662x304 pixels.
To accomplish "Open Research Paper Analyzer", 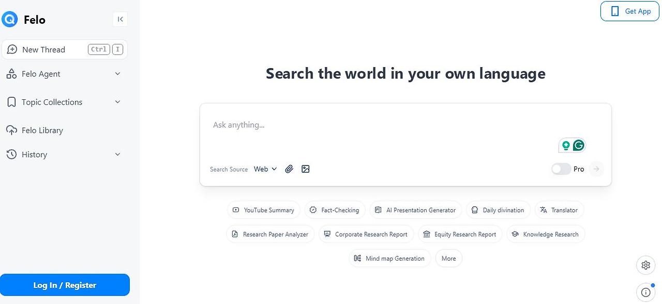I will click(270, 234).
